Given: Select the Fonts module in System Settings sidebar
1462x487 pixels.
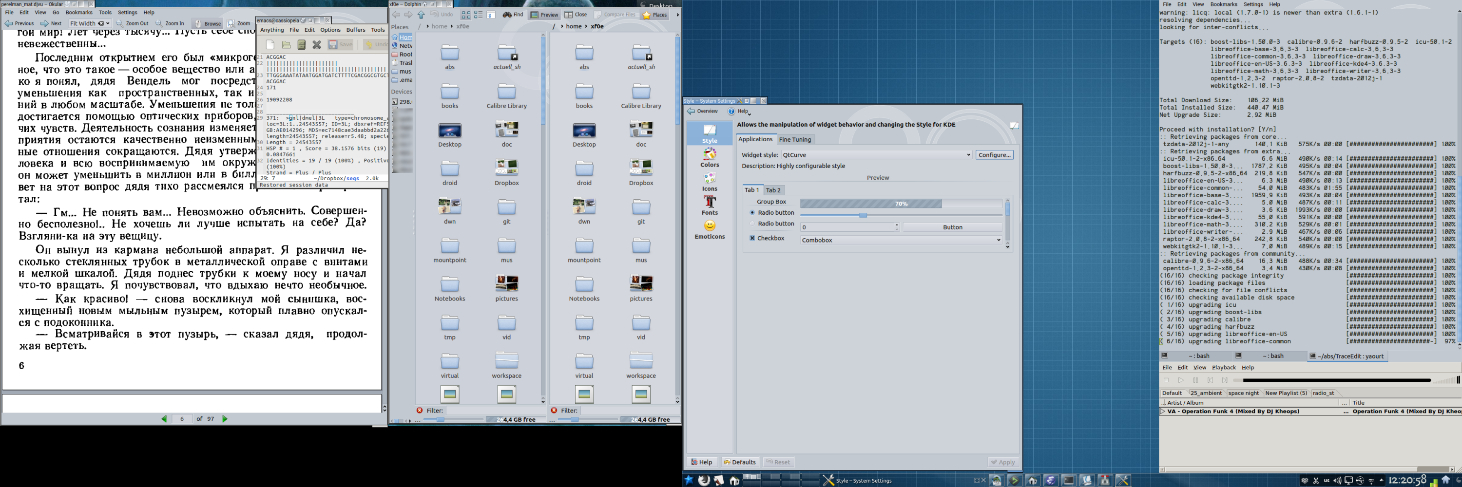Looking at the screenshot, I should coord(710,205).
